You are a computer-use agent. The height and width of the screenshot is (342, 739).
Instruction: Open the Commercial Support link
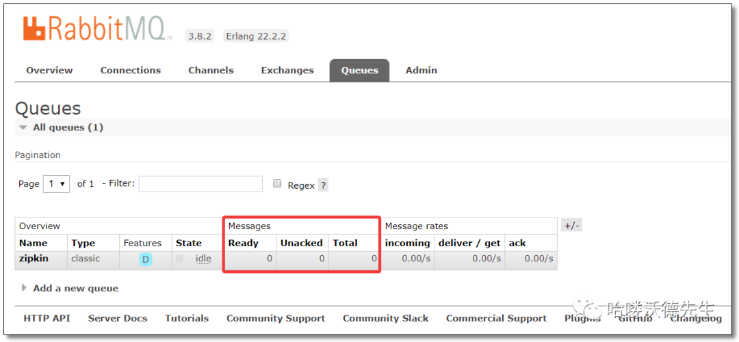(x=496, y=319)
